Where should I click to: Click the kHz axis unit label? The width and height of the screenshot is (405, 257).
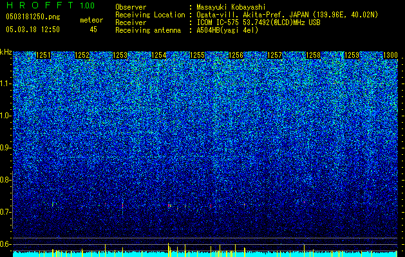[6, 52]
